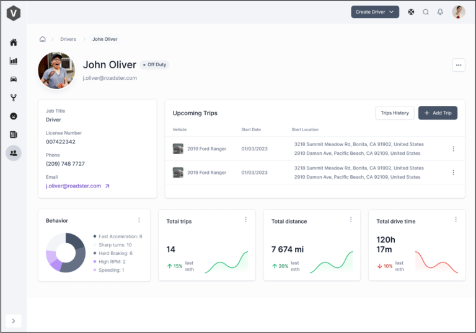This screenshot has width=476, height=333.
Task: Select the vehicles car icon in sidebar
Action: point(14,79)
